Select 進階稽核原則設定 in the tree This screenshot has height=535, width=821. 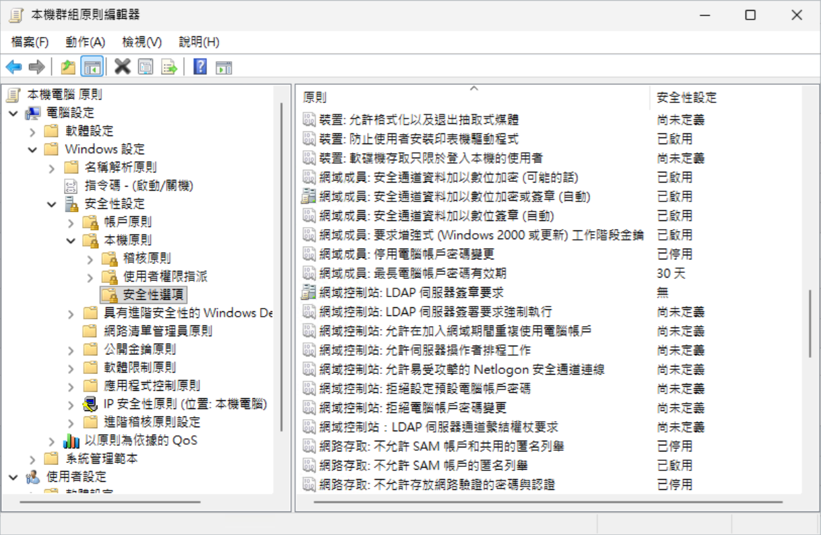point(152,422)
